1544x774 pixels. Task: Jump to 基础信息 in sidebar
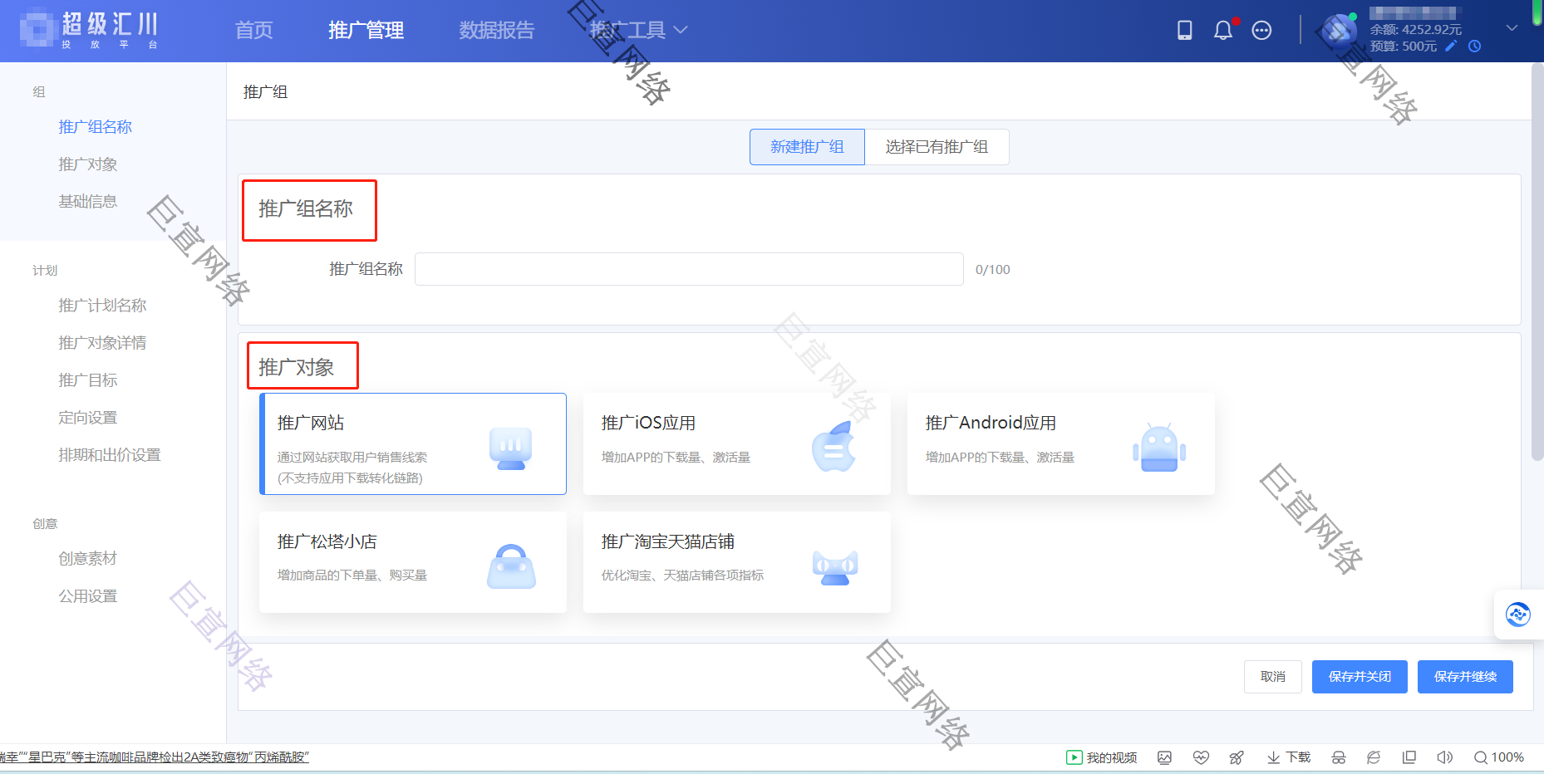pyautogui.click(x=87, y=202)
